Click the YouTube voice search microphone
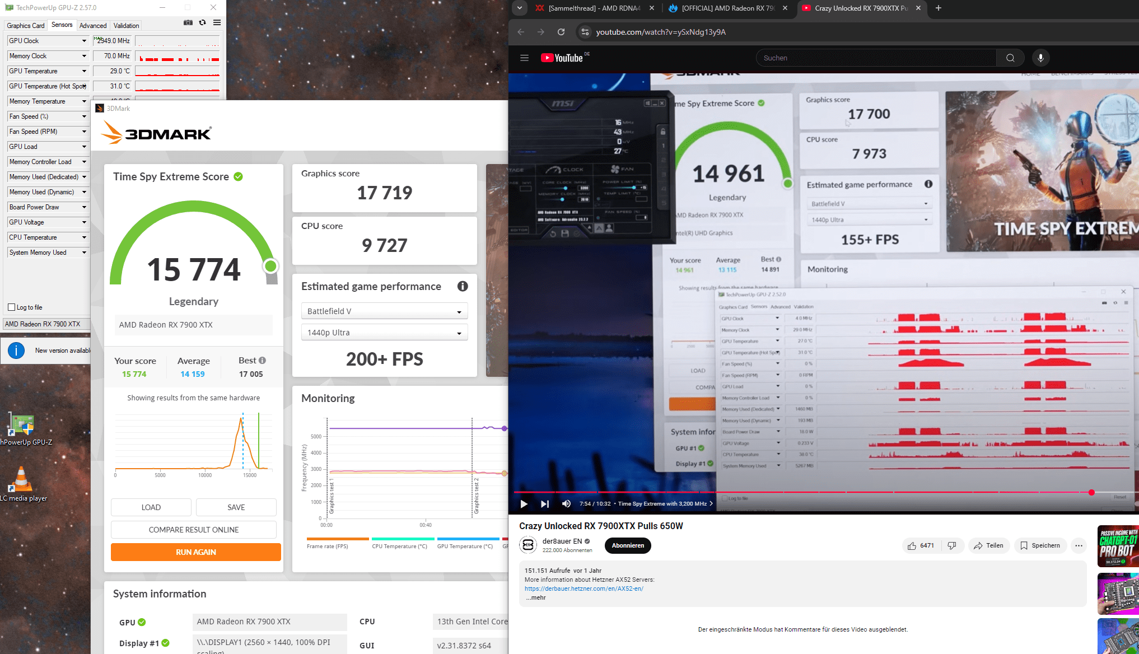 [x=1040, y=58]
